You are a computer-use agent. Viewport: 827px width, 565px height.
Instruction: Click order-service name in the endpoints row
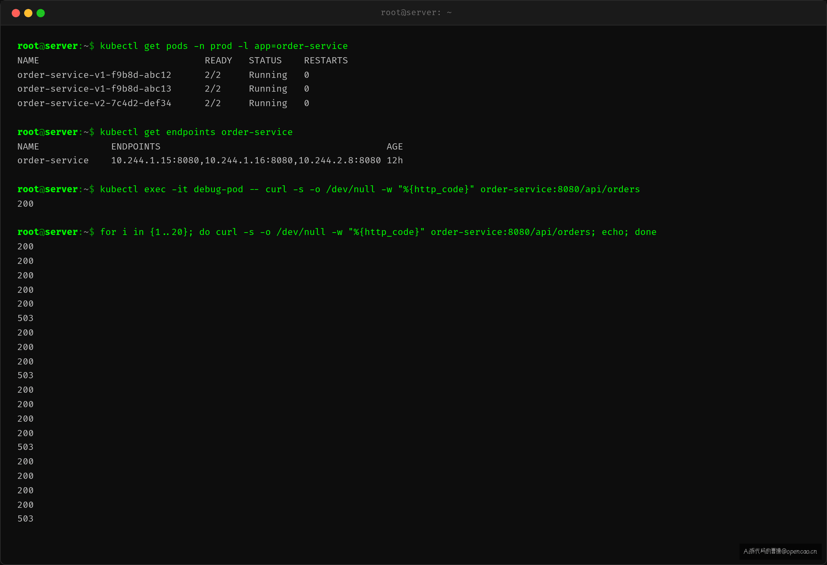pyautogui.click(x=53, y=161)
